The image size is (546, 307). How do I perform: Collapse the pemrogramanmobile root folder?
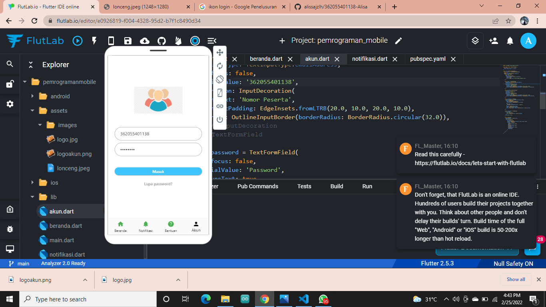[x=25, y=82]
